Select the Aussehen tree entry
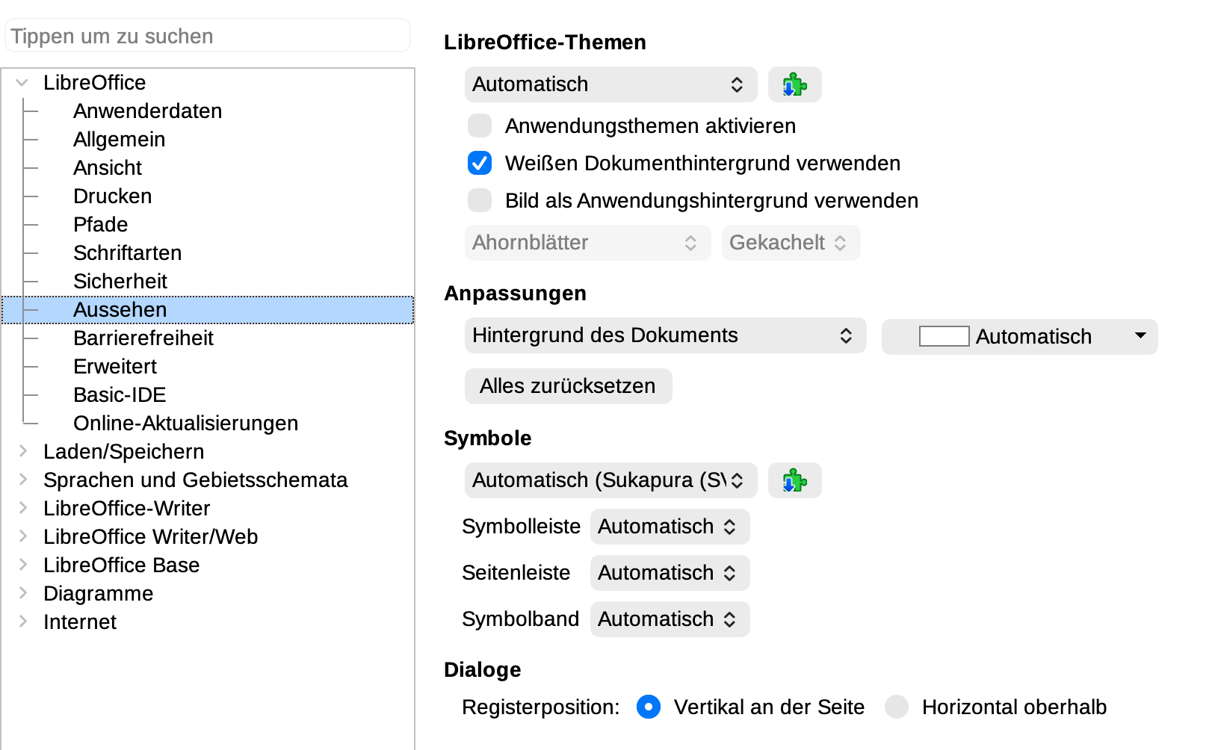The image size is (1218, 750). (208, 309)
